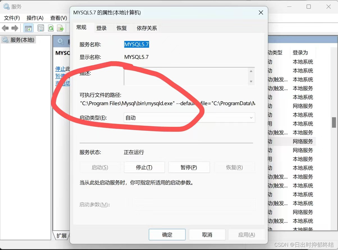Image resolution: width=338 pixels, height=250 pixels.
Task: Click the 恢复(R) button
Action: pos(234,167)
